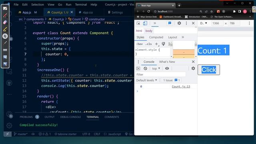Open whiteboard tool at top of annotation bar
The height and width of the screenshot is (144, 256).
(5, 8)
